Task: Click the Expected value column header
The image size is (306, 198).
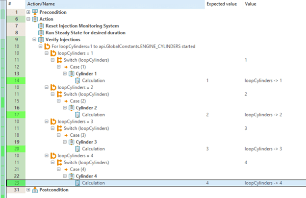Action: click(224, 4)
